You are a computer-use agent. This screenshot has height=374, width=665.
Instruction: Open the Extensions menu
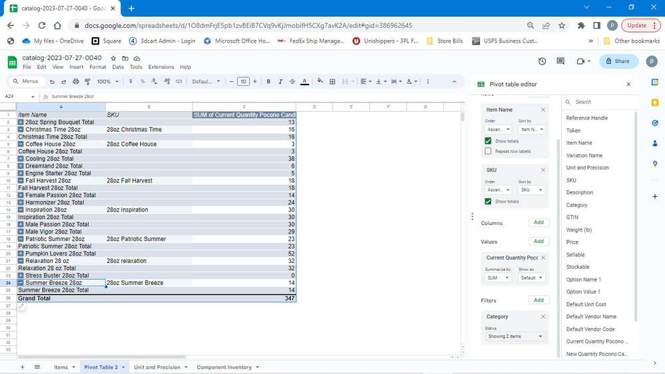tap(160, 67)
